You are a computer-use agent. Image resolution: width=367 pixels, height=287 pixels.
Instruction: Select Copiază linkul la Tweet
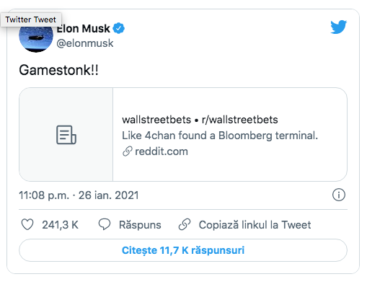click(255, 225)
